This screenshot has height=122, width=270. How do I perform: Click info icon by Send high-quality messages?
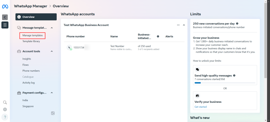[x=234, y=76]
